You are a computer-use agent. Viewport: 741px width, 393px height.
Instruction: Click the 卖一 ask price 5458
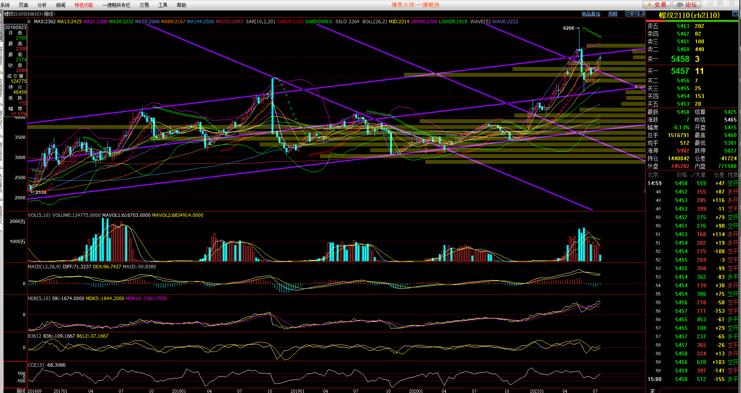pyautogui.click(x=680, y=59)
